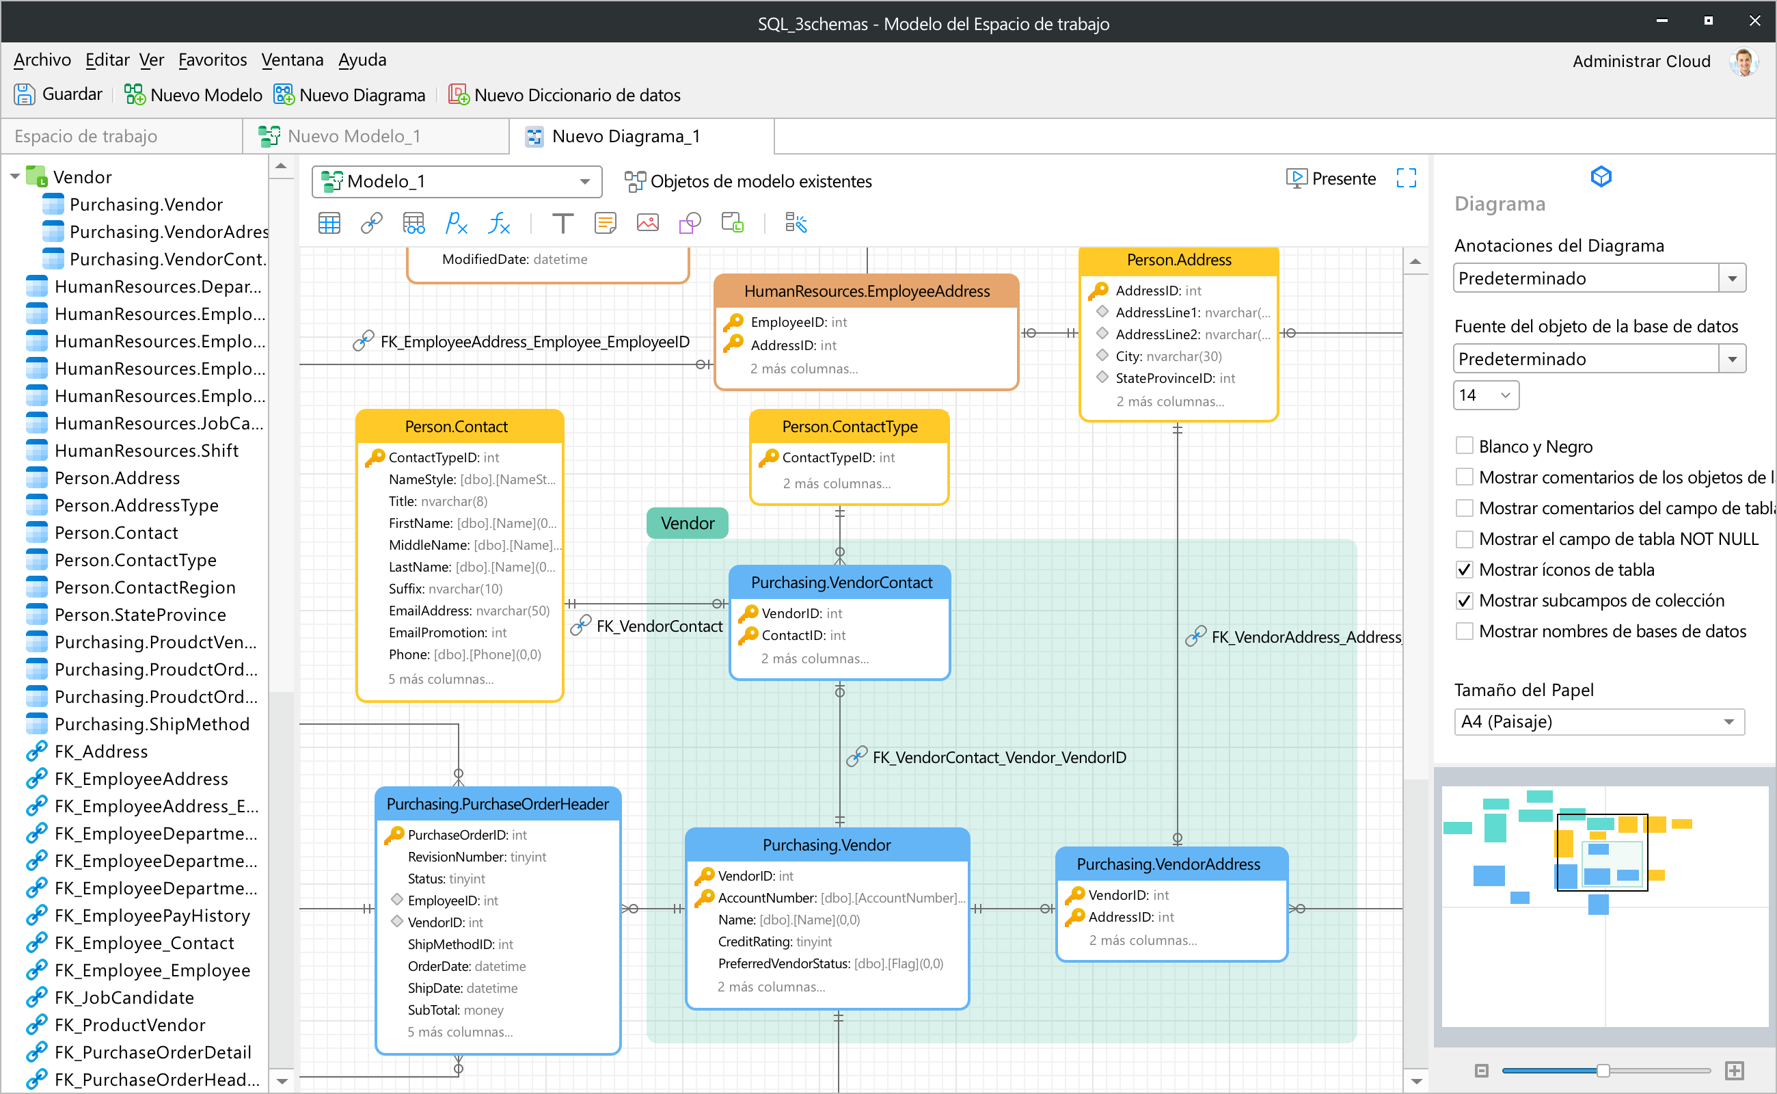
Task: Uncheck Mostrar subcampos de colección
Action: [1464, 600]
